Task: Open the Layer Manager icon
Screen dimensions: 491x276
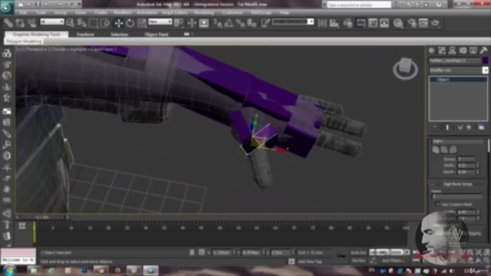Action: pos(348,23)
